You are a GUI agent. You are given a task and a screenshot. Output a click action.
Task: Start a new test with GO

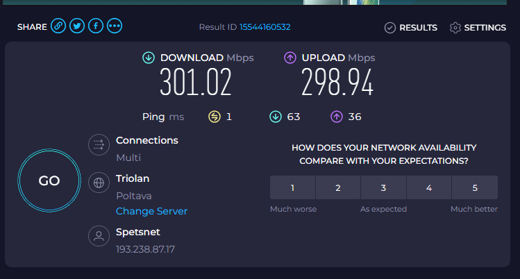click(49, 180)
